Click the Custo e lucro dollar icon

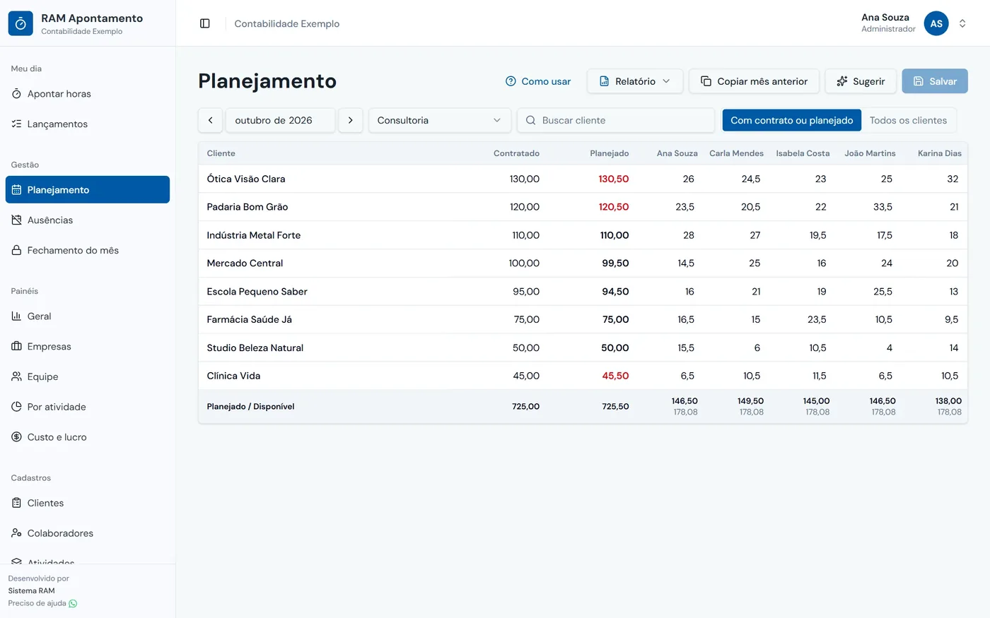click(x=17, y=437)
